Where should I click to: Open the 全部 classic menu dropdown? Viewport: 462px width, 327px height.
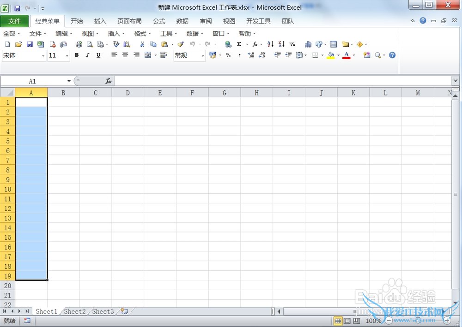12,34
